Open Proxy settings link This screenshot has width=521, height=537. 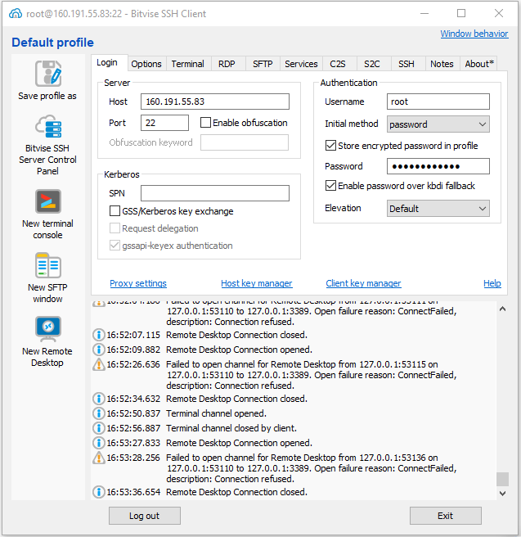click(x=138, y=283)
